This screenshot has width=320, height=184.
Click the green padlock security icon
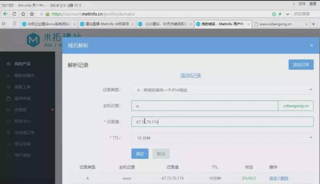coord(48,14)
